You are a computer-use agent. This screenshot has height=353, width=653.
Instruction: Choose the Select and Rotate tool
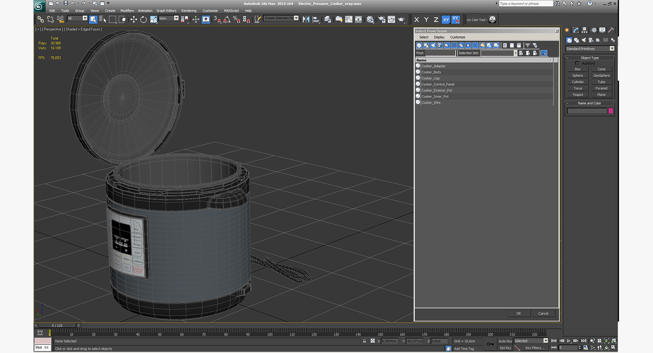tap(143, 19)
